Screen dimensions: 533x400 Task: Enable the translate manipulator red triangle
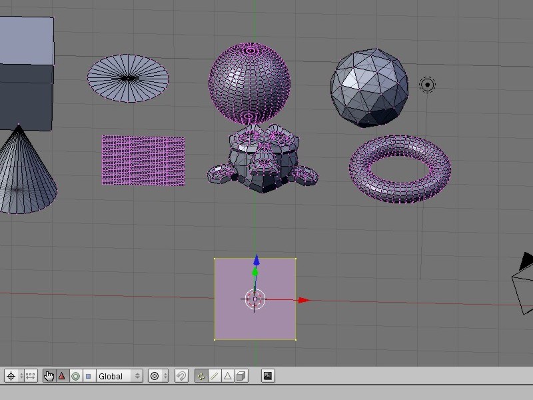(x=62, y=376)
